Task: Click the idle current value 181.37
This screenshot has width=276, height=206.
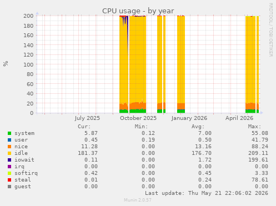Action: (88, 153)
